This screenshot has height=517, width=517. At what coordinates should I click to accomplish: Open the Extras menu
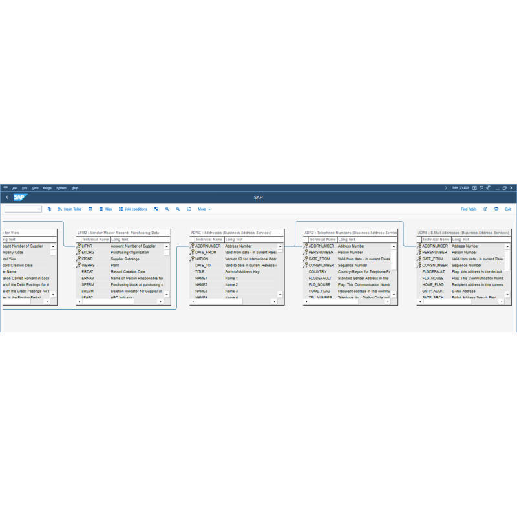(x=48, y=187)
